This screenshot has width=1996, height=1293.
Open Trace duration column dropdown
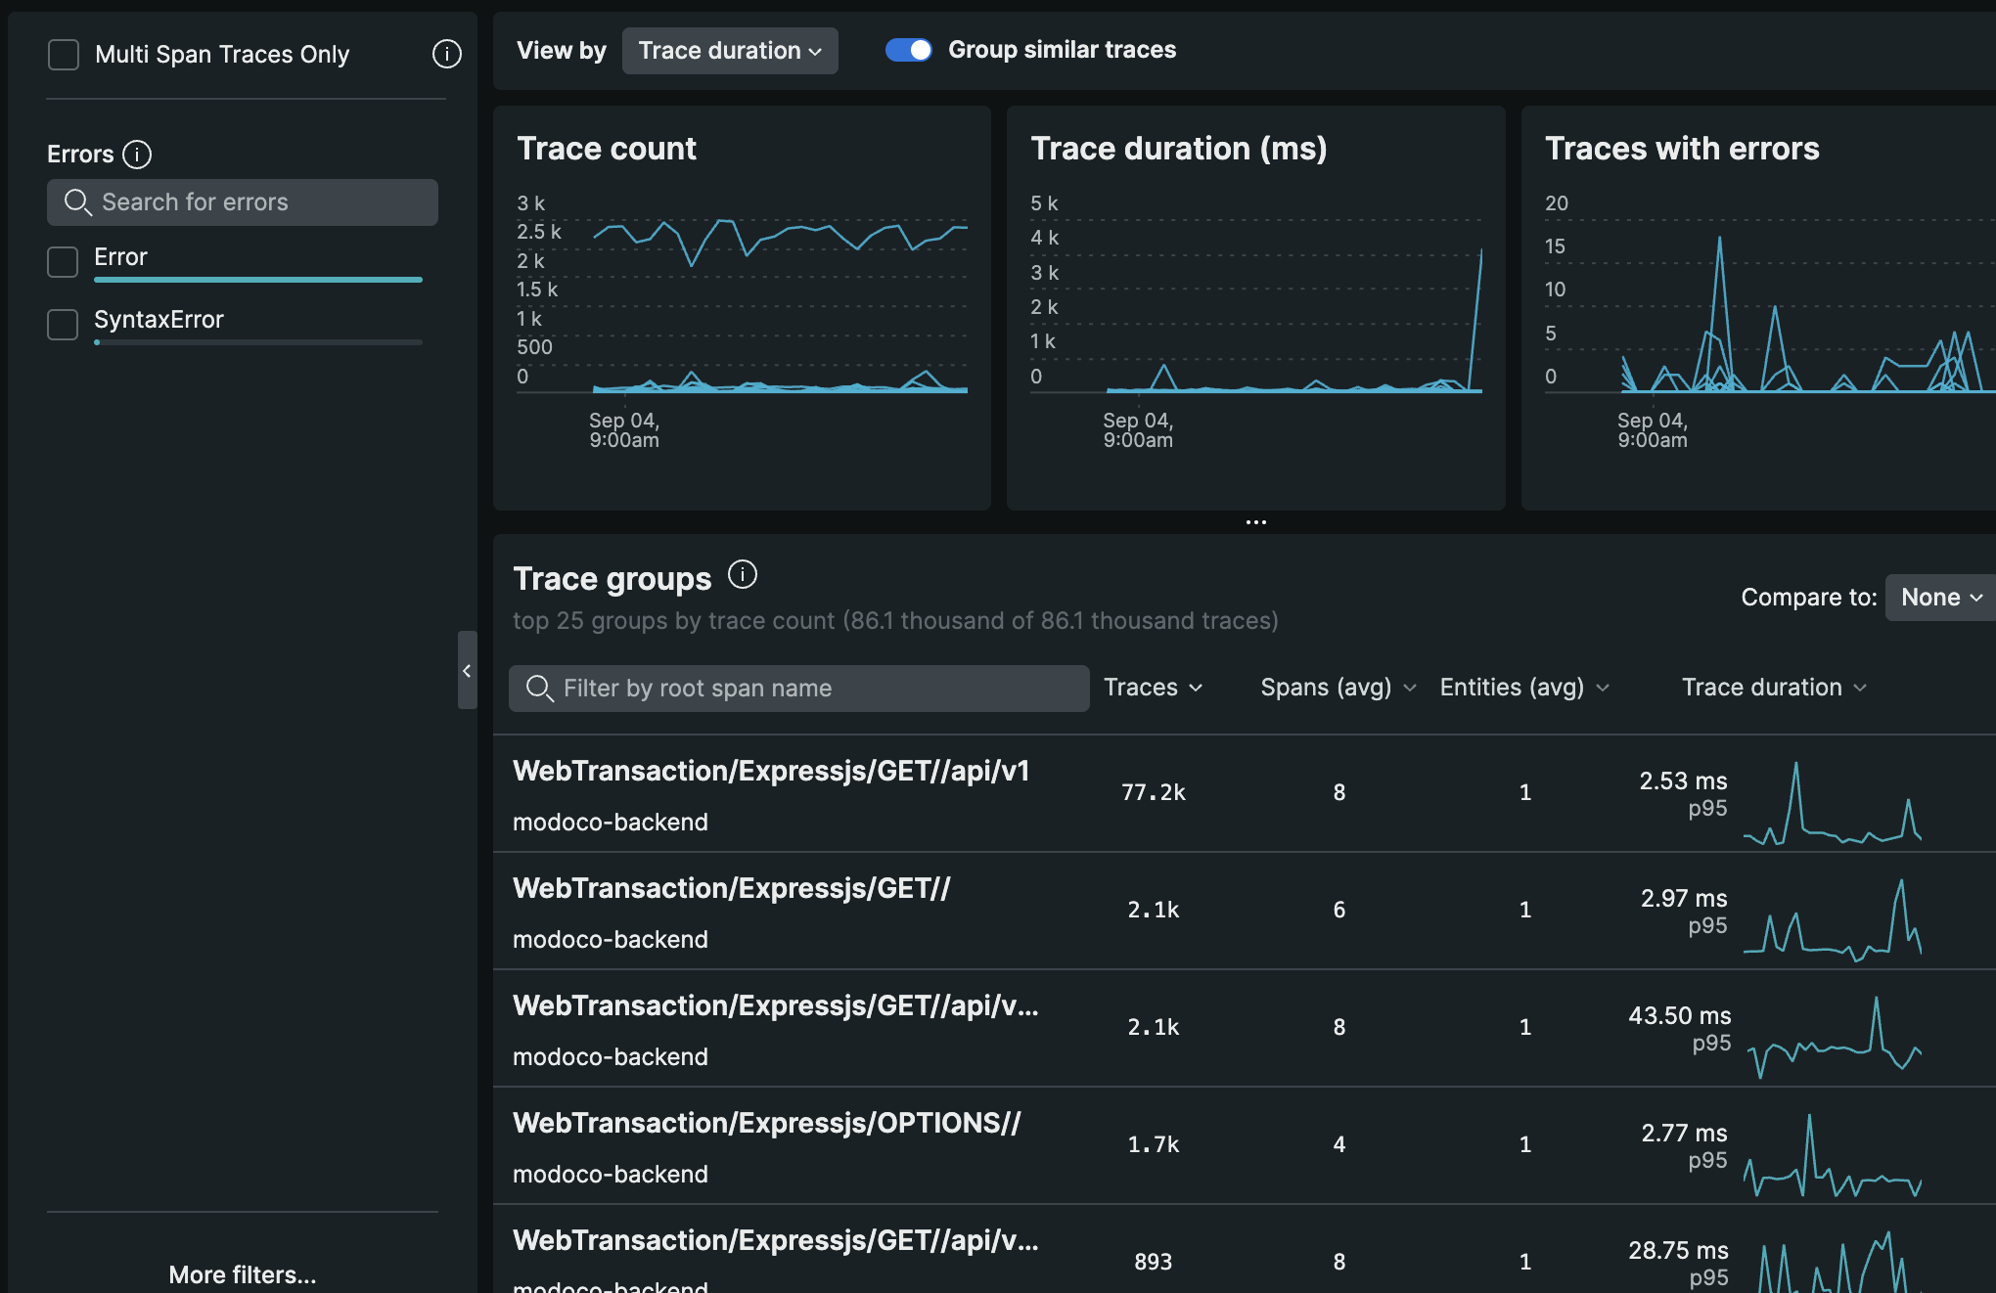pos(1773,688)
